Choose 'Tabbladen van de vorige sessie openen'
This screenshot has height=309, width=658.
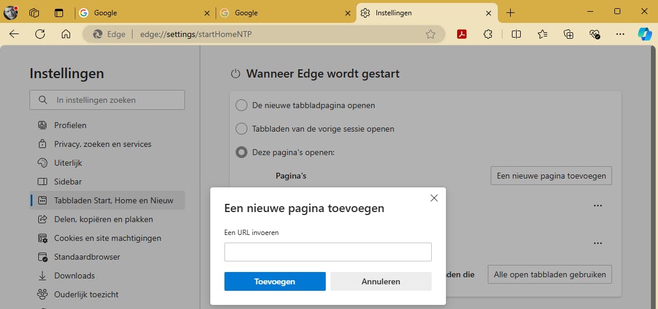242,129
